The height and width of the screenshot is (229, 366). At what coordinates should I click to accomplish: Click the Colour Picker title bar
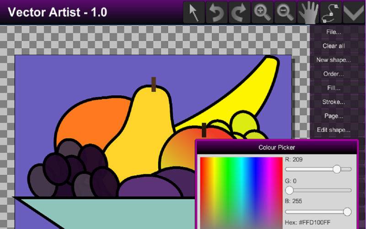pyautogui.click(x=277, y=147)
